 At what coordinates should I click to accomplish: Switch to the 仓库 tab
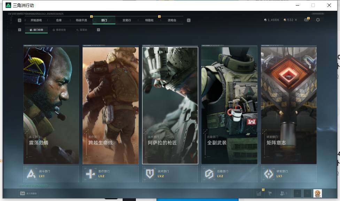pos(59,20)
